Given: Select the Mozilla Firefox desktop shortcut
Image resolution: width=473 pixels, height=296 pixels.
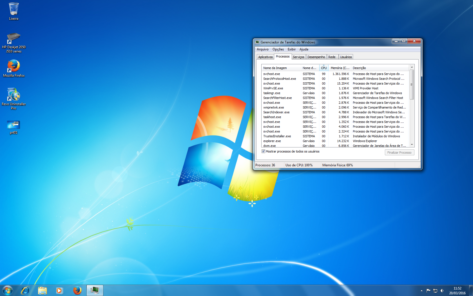Looking at the screenshot, I should point(14,69).
